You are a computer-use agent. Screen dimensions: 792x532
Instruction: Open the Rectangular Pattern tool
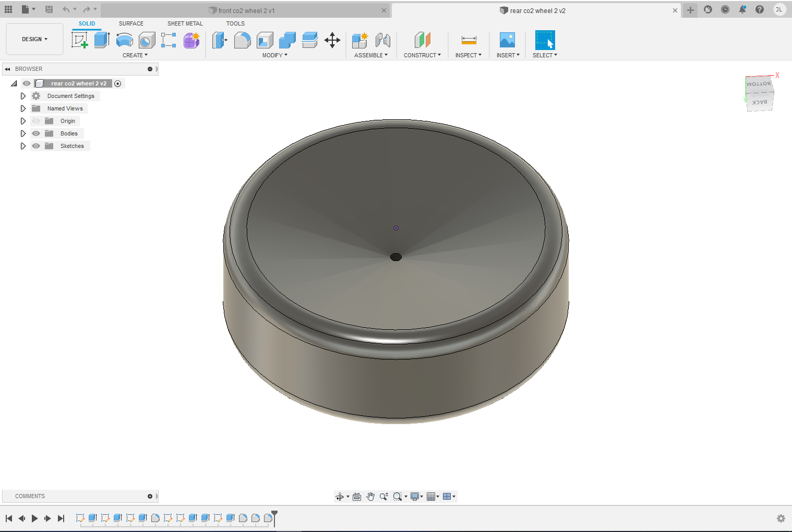pos(169,40)
